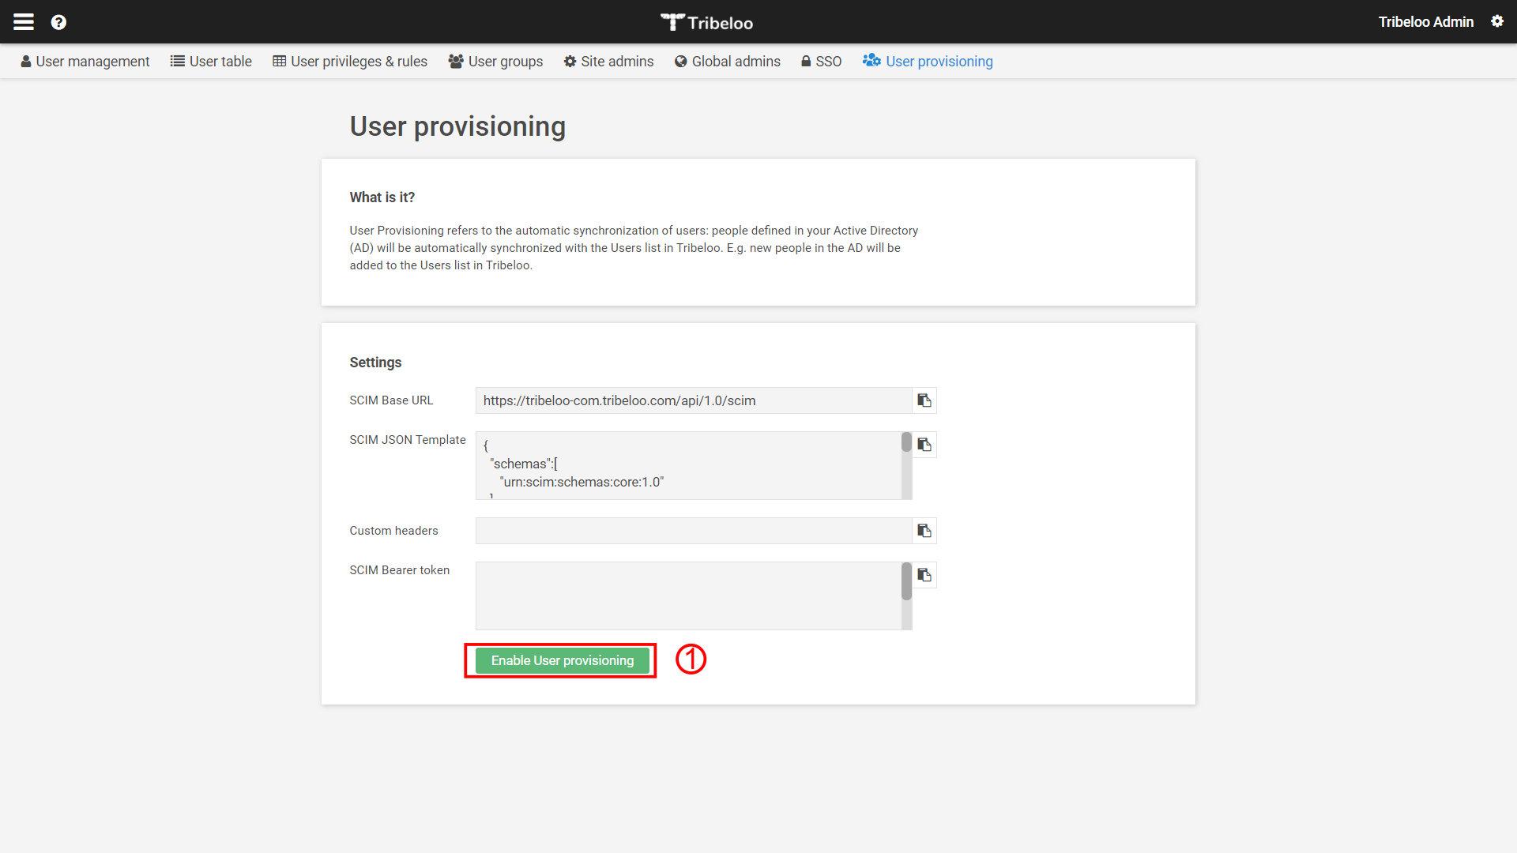Viewport: 1517px width, 853px height.
Task: Copy Custom headers value to clipboard
Action: 924,530
